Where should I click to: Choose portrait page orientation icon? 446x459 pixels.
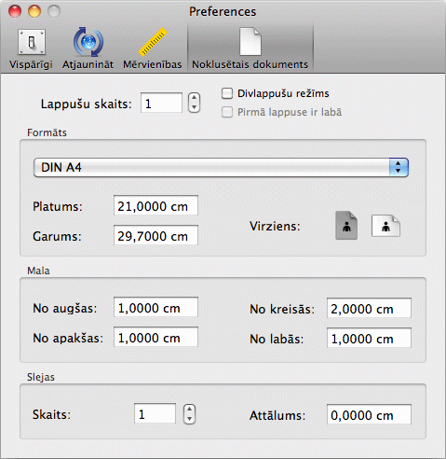346,226
